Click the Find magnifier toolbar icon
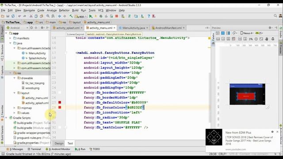The height and width of the screenshot is (159, 283). (x=48, y=16)
